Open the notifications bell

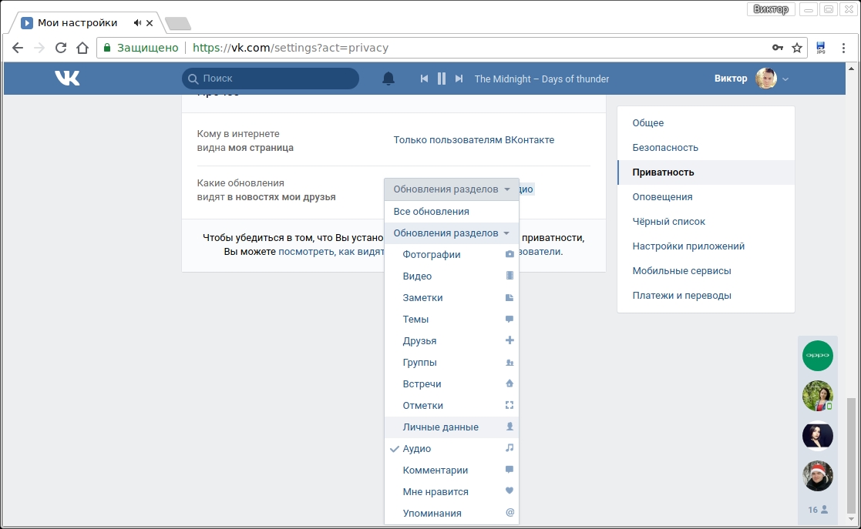[x=388, y=79]
